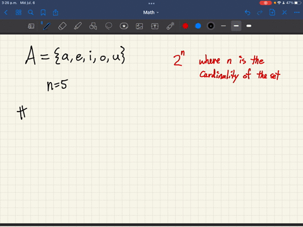Add a new page to the notebook

[x=272, y=13]
